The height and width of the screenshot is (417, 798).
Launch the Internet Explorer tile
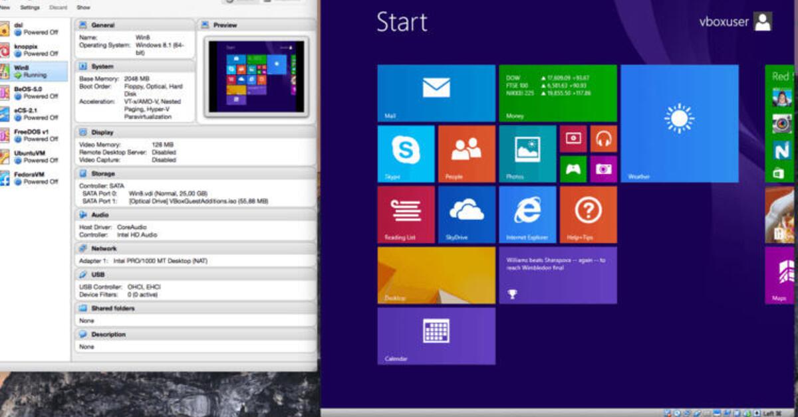click(x=527, y=214)
